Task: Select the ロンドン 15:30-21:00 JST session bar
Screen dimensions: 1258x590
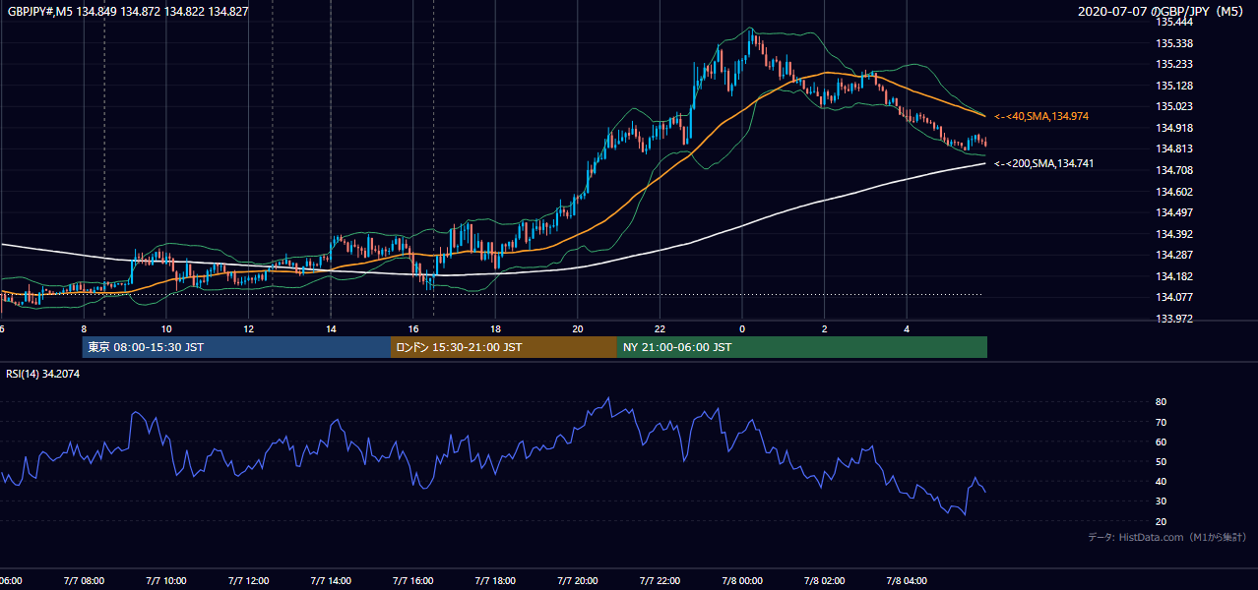Action: 504,347
